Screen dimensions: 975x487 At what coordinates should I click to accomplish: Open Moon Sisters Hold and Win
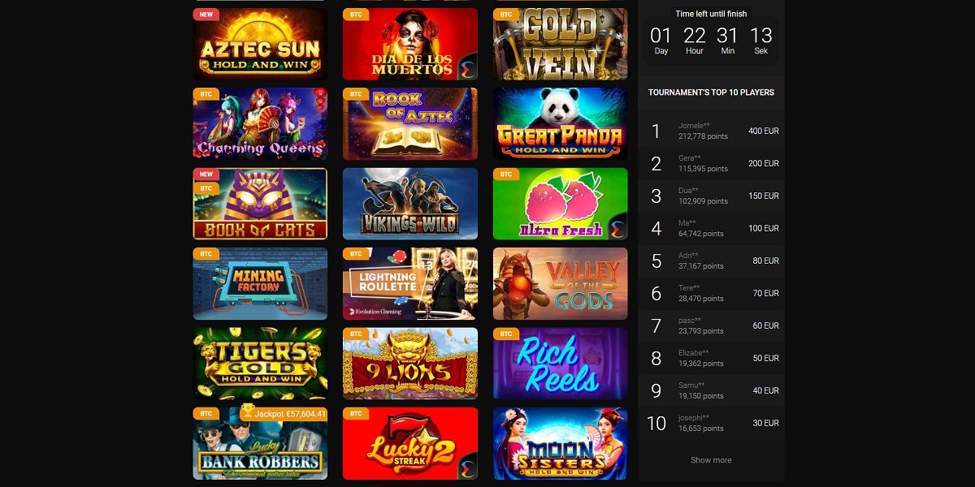pyautogui.click(x=560, y=443)
